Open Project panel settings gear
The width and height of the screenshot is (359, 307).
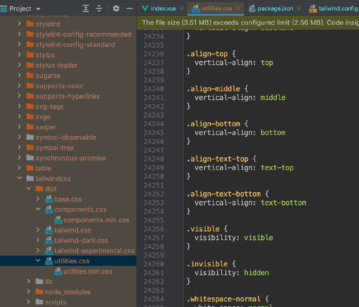pos(116,9)
